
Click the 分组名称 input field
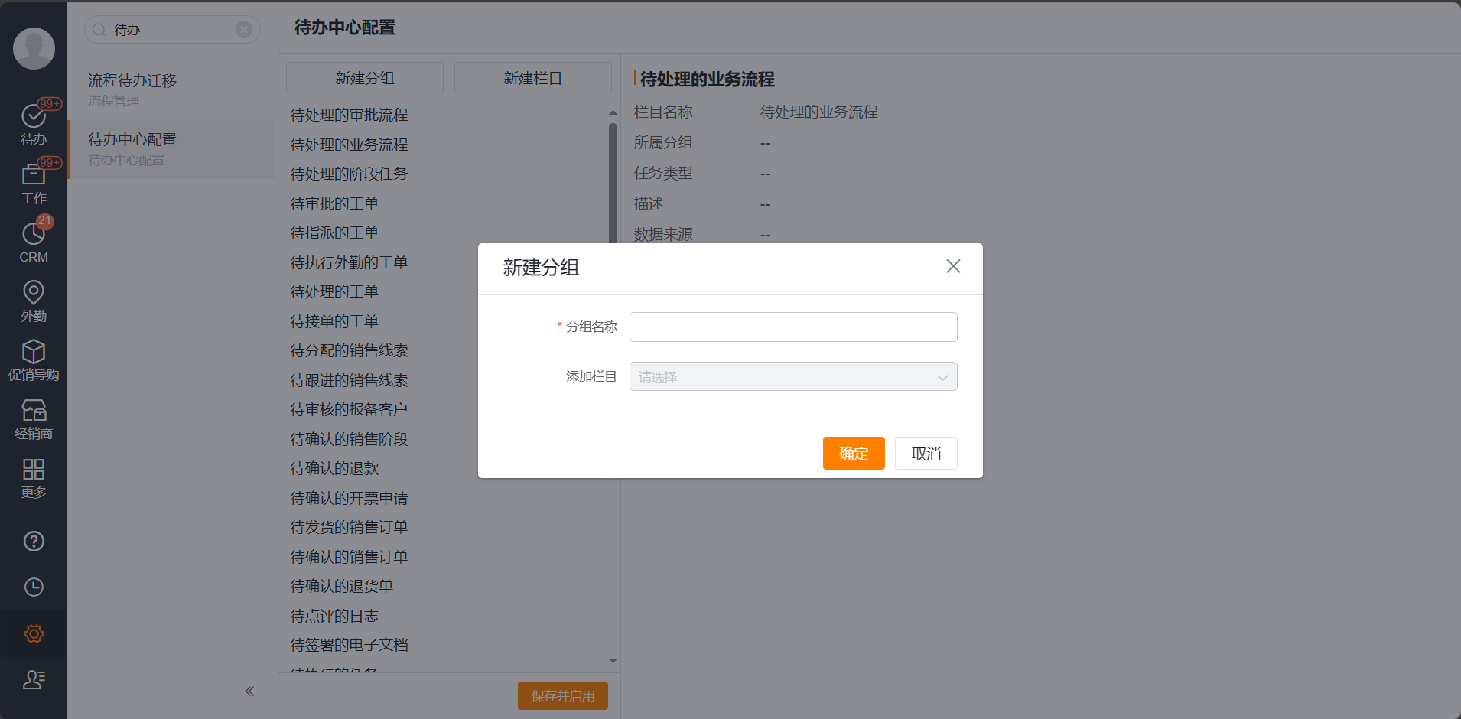pos(793,327)
